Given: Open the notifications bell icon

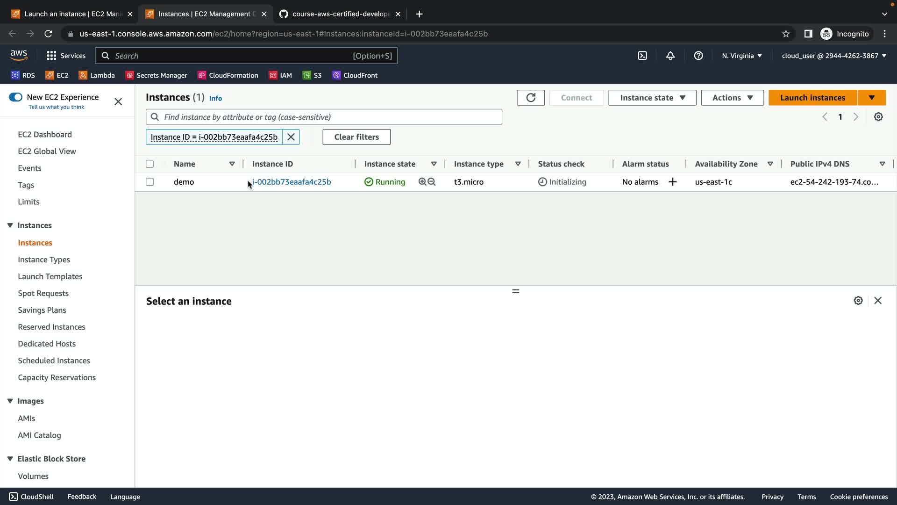Looking at the screenshot, I should coord(670,56).
